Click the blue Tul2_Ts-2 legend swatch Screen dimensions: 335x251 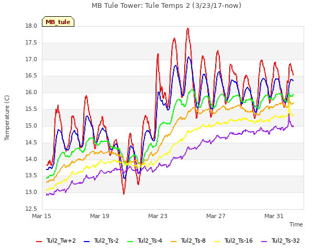(x=86, y=242)
